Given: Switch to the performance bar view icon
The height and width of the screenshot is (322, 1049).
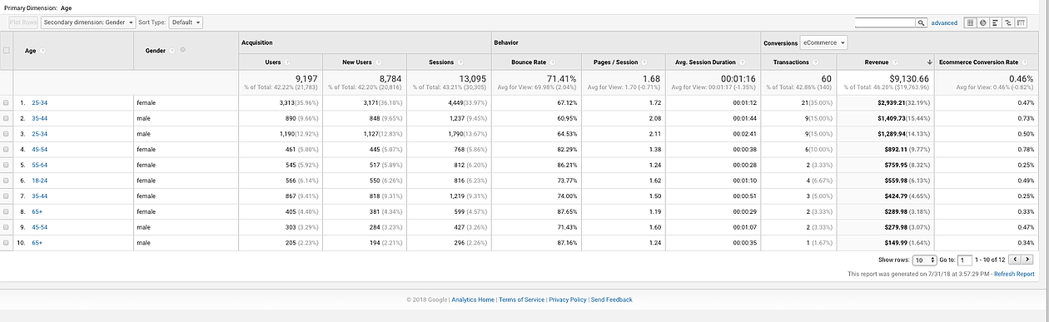Looking at the screenshot, I should click(995, 22).
